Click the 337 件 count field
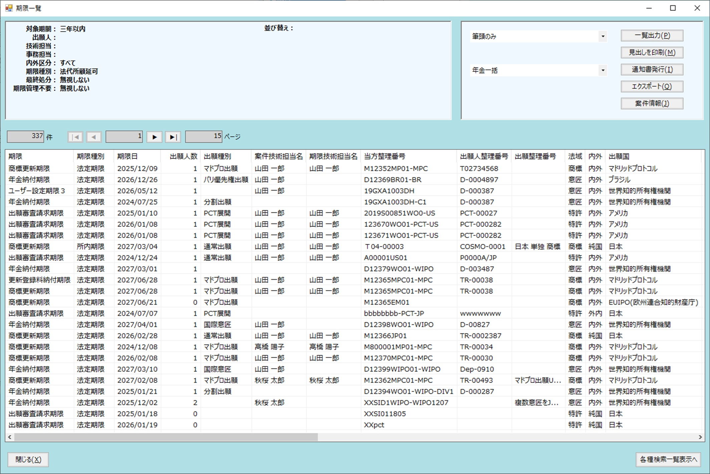The image size is (710, 474). click(25, 137)
